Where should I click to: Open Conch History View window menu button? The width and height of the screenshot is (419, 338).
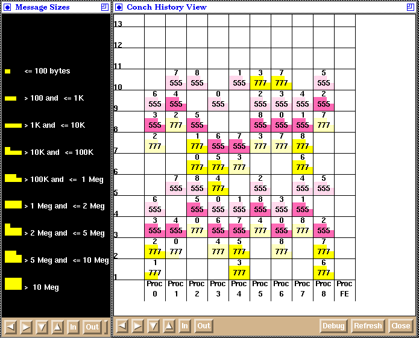coord(119,7)
